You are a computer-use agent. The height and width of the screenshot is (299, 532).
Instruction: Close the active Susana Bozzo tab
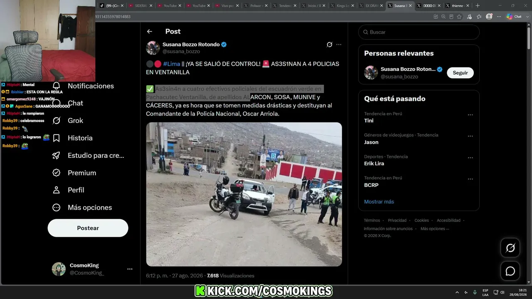410,6
